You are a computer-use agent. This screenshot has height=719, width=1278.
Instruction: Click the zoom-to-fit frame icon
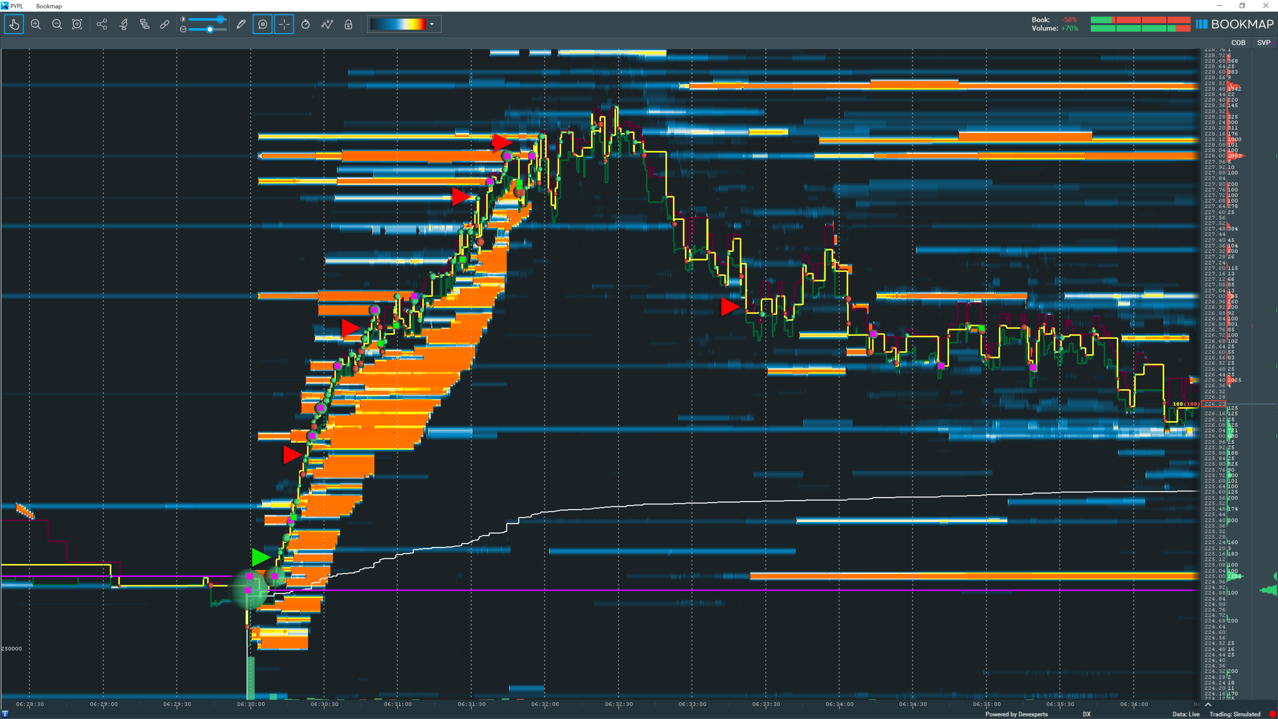pyautogui.click(x=78, y=24)
